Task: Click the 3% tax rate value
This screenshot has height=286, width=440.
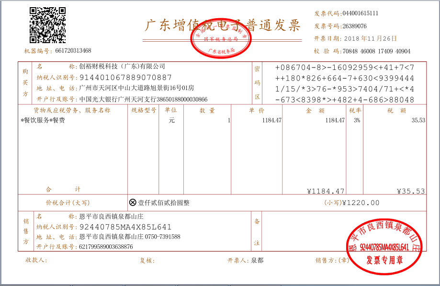Action: click(357, 121)
